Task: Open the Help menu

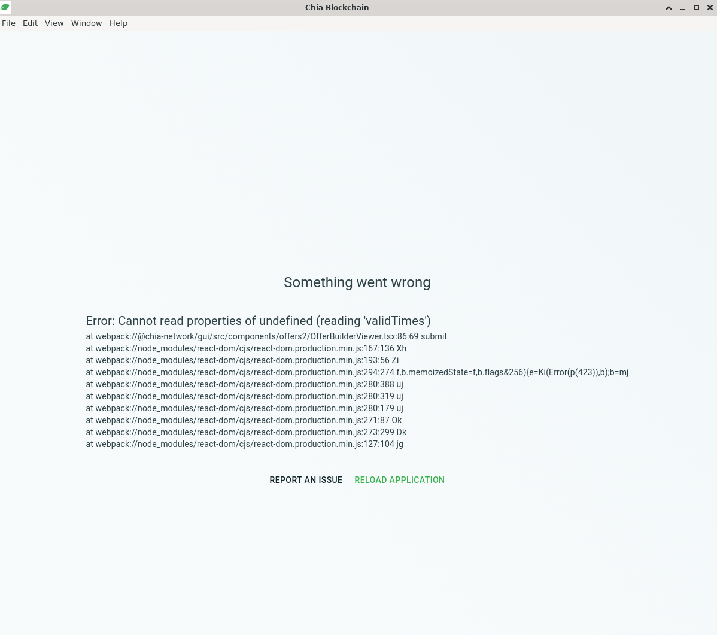Action: pyautogui.click(x=118, y=23)
